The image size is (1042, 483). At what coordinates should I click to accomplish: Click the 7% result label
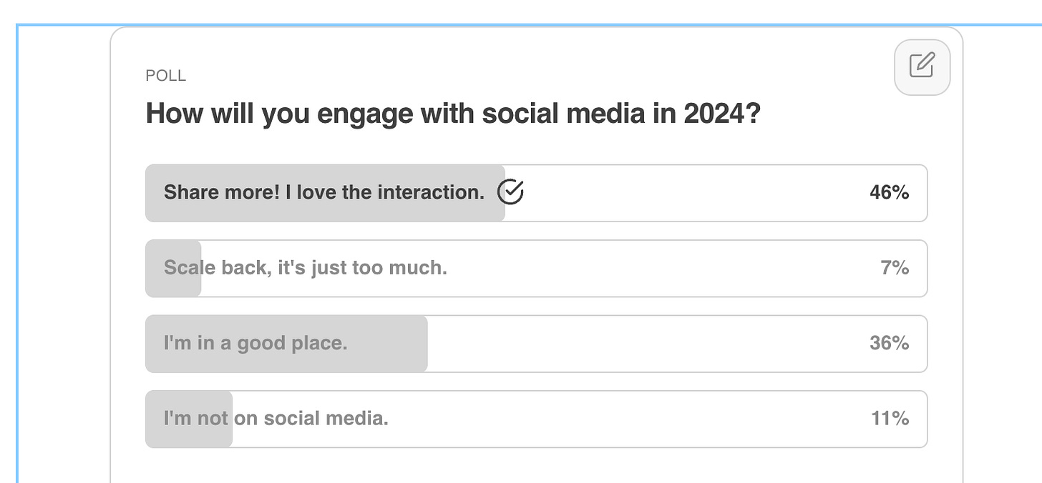point(895,268)
